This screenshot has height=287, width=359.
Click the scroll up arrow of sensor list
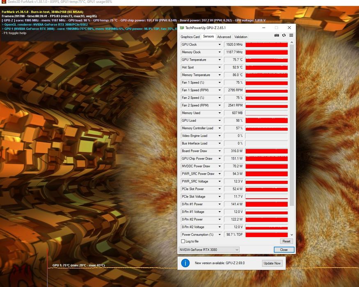point(292,43)
